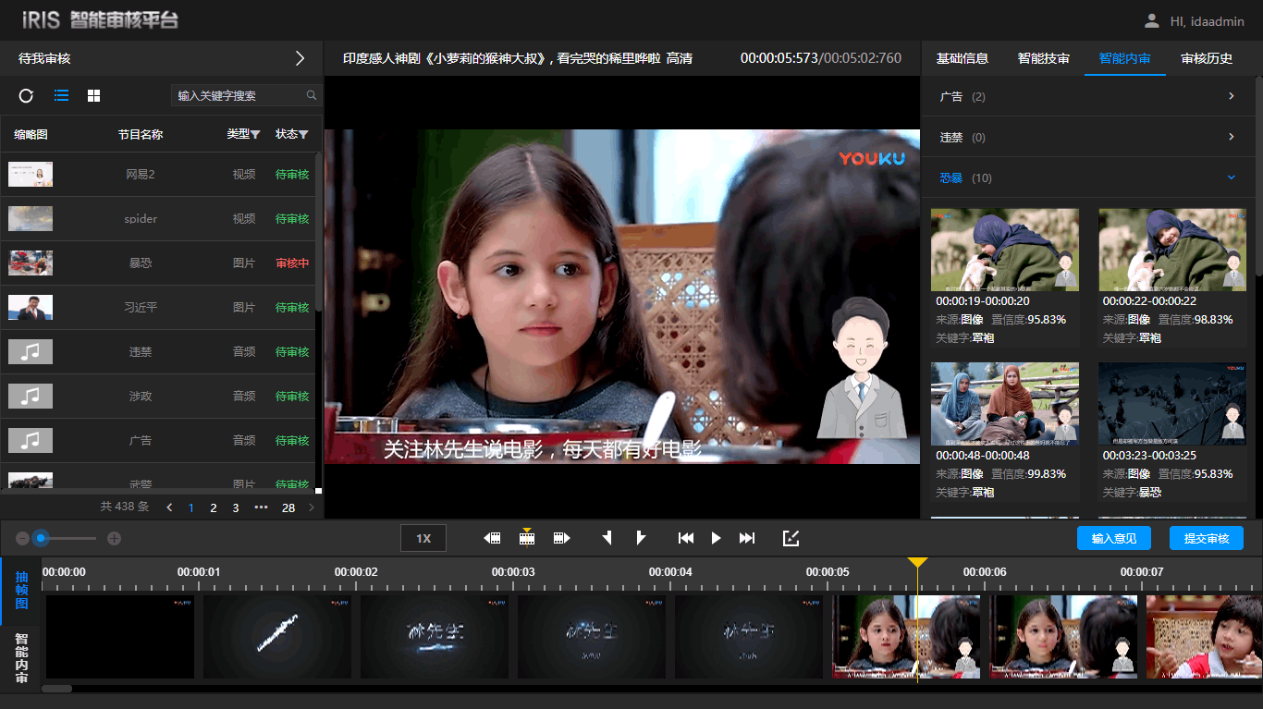Click the pagination ellipsis

click(261, 507)
